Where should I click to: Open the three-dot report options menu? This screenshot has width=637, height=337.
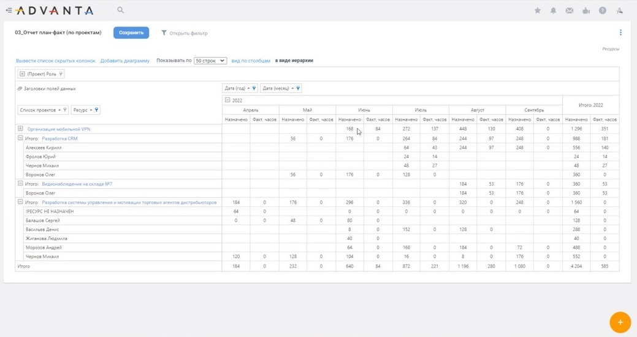pyautogui.click(x=620, y=33)
